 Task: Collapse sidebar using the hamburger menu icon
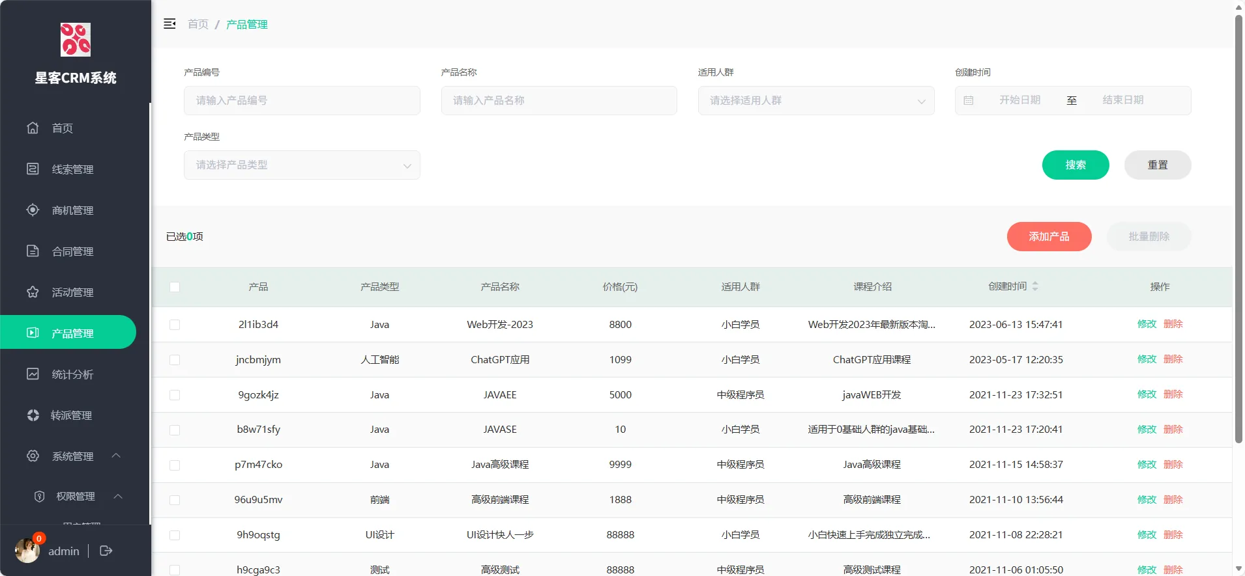coord(169,24)
